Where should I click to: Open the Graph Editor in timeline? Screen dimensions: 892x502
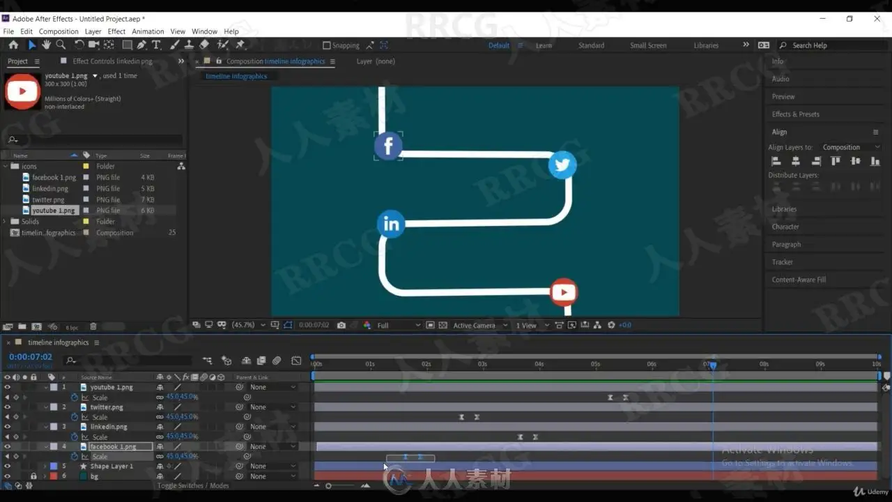coord(296,360)
